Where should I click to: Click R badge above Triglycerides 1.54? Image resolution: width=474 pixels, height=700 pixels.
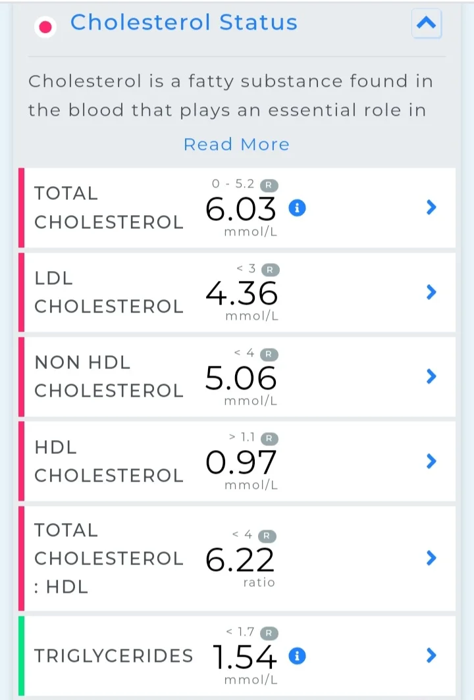coord(269,633)
